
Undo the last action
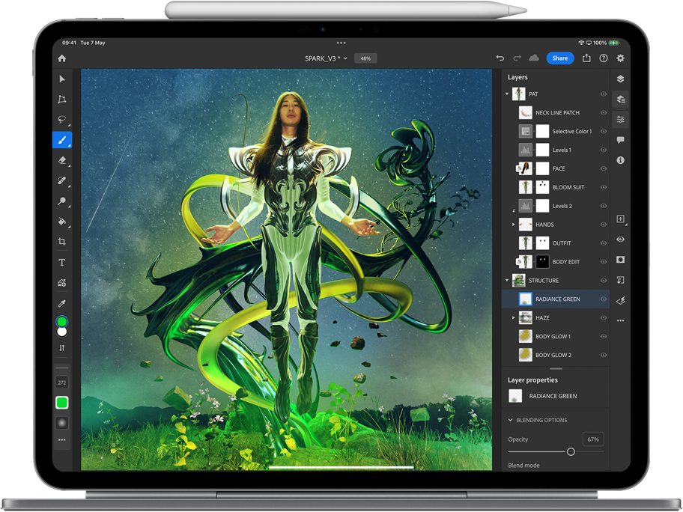click(x=500, y=58)
